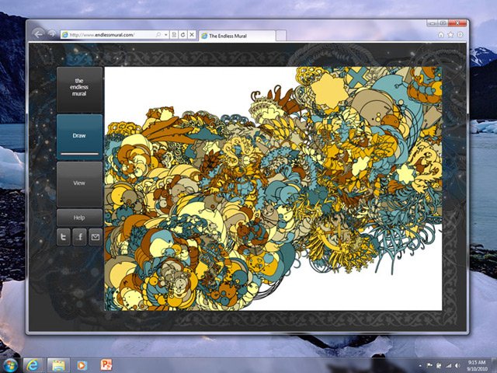Screen dimensions: 497x373
Task: Click the browser Back arrow button
Action: [x=38, y=34]
